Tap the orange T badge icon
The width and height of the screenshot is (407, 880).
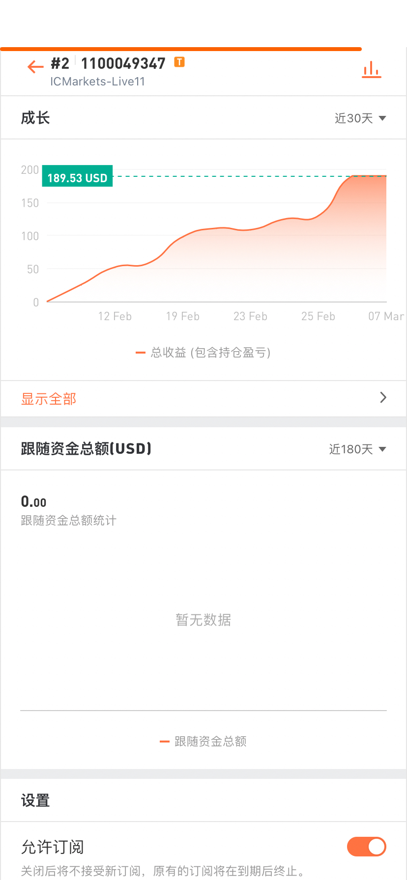point(180,62)
